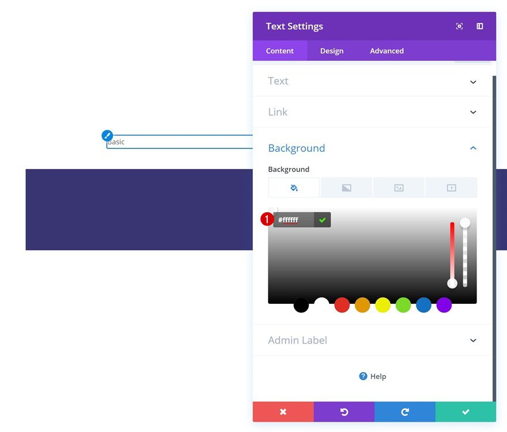Redo the change with the blue arrow button
507x432 pixels.
click(404, 412)
